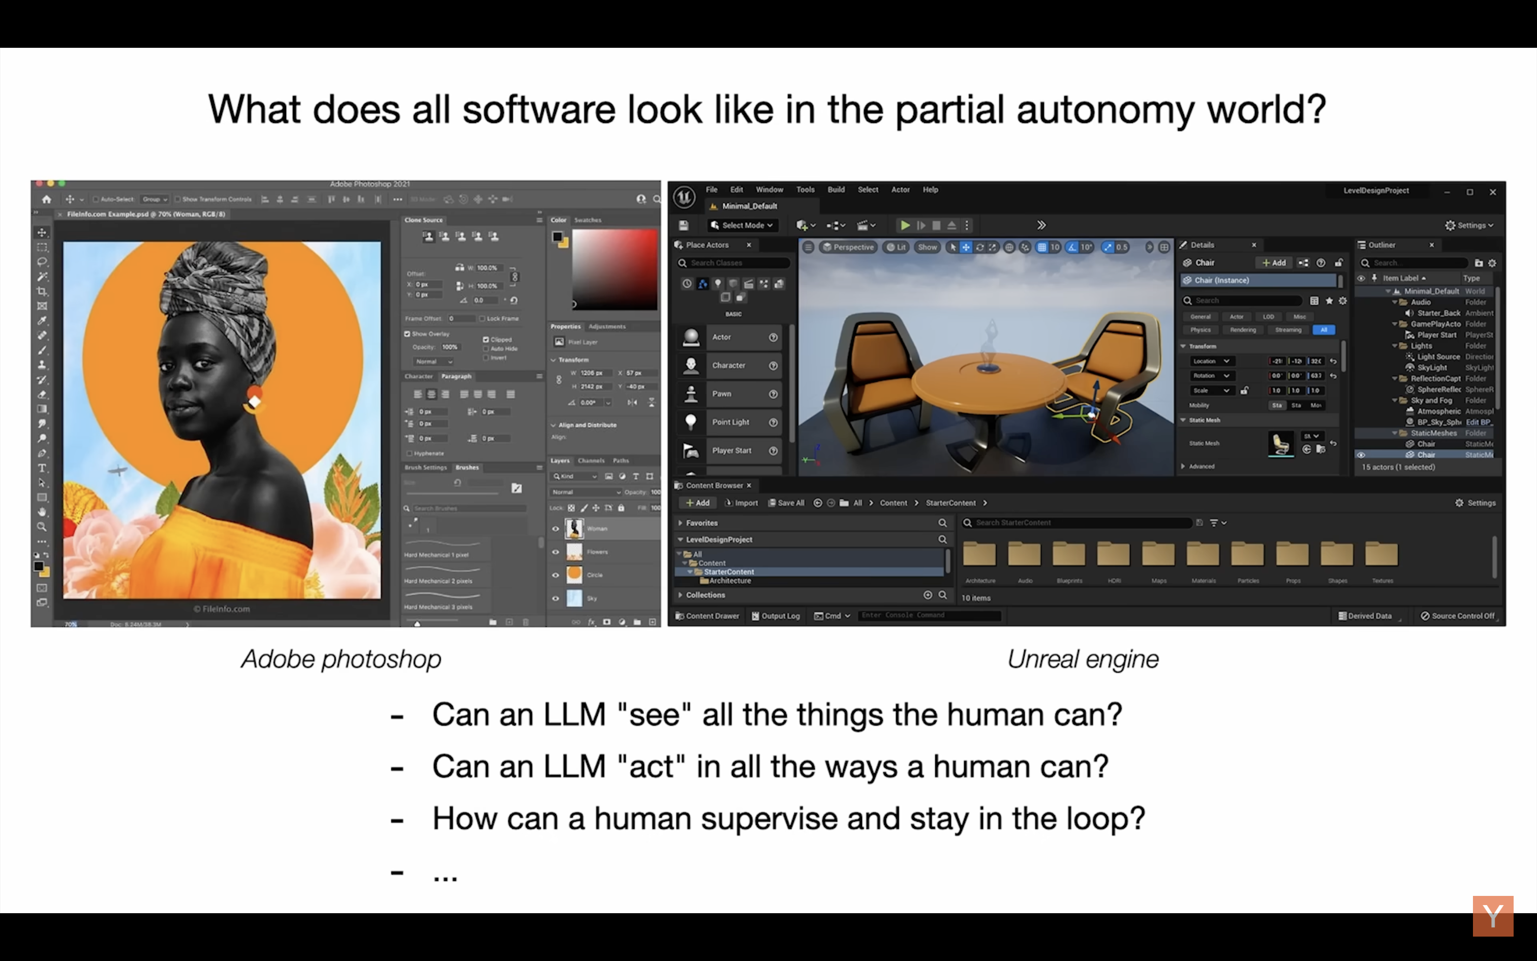
Task: Switch to Channels tab in Photoshop
Action: point(591,460)
